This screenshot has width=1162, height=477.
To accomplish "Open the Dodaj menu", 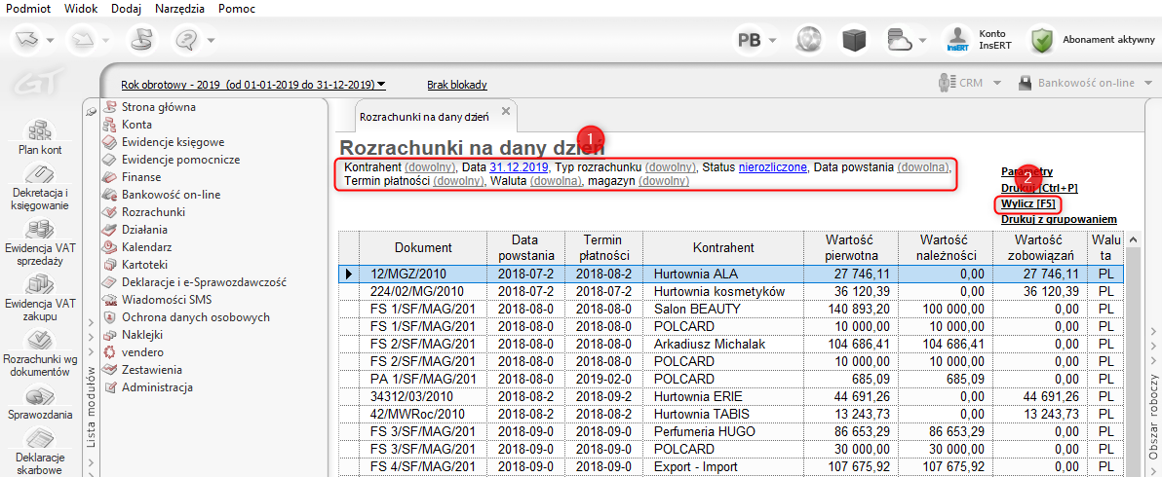I will click(126, 10).
